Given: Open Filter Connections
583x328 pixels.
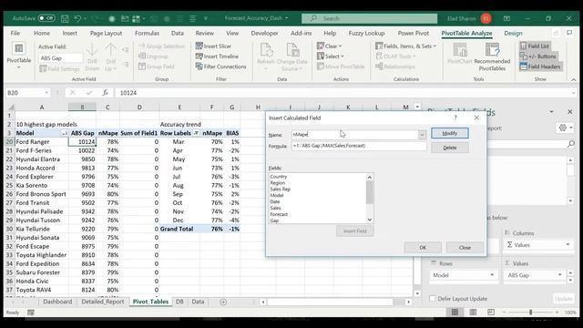Looking at the screenshot, I should point(220,67).
